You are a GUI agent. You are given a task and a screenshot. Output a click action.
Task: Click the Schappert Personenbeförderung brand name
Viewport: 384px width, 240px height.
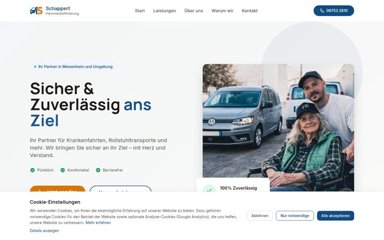(x=62, y=11)
